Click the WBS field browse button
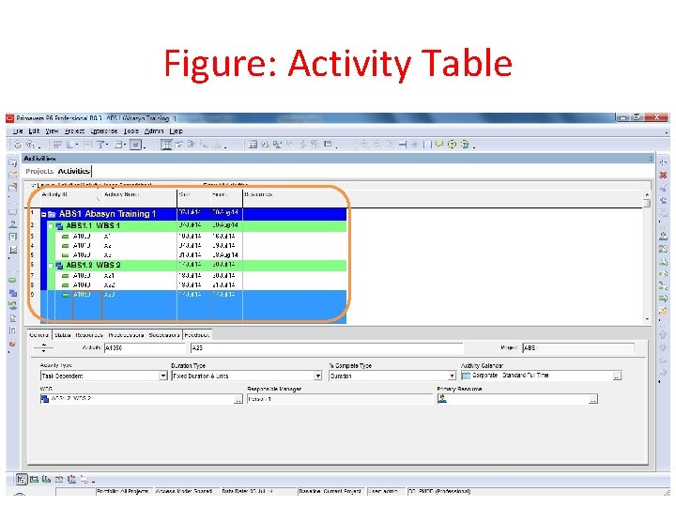Screen dimensions: 676x507 coord(238,400)
